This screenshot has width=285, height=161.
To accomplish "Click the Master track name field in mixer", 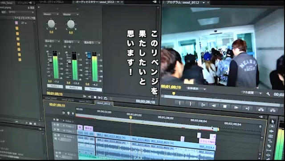I will pyautogui.click(x=93, y=89).
